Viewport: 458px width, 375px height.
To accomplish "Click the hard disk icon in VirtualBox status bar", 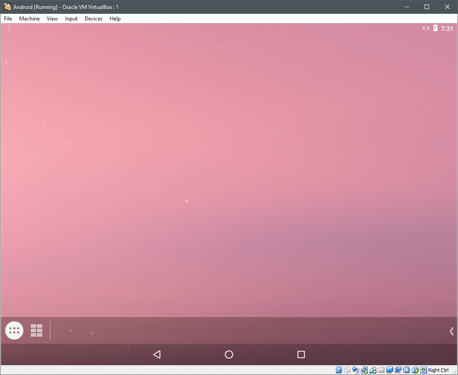I will tap(338, 370).
